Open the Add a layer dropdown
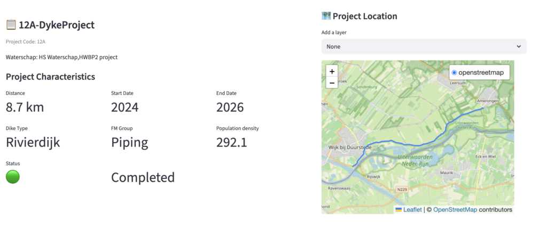 click(x=424, y=47)
